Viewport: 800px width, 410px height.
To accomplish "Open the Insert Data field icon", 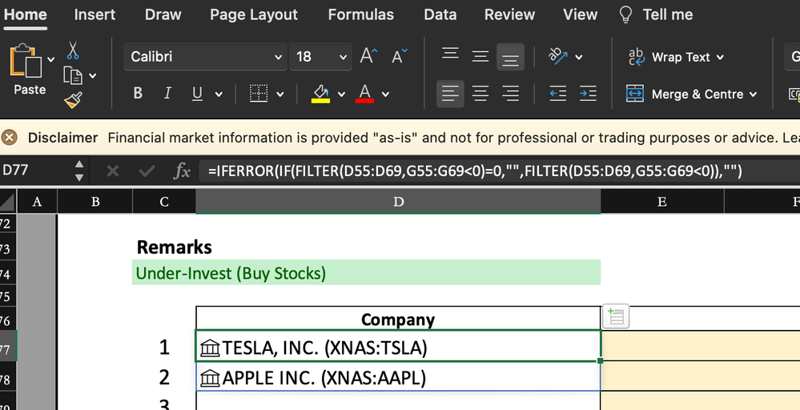I will click(x=616, y=316).
